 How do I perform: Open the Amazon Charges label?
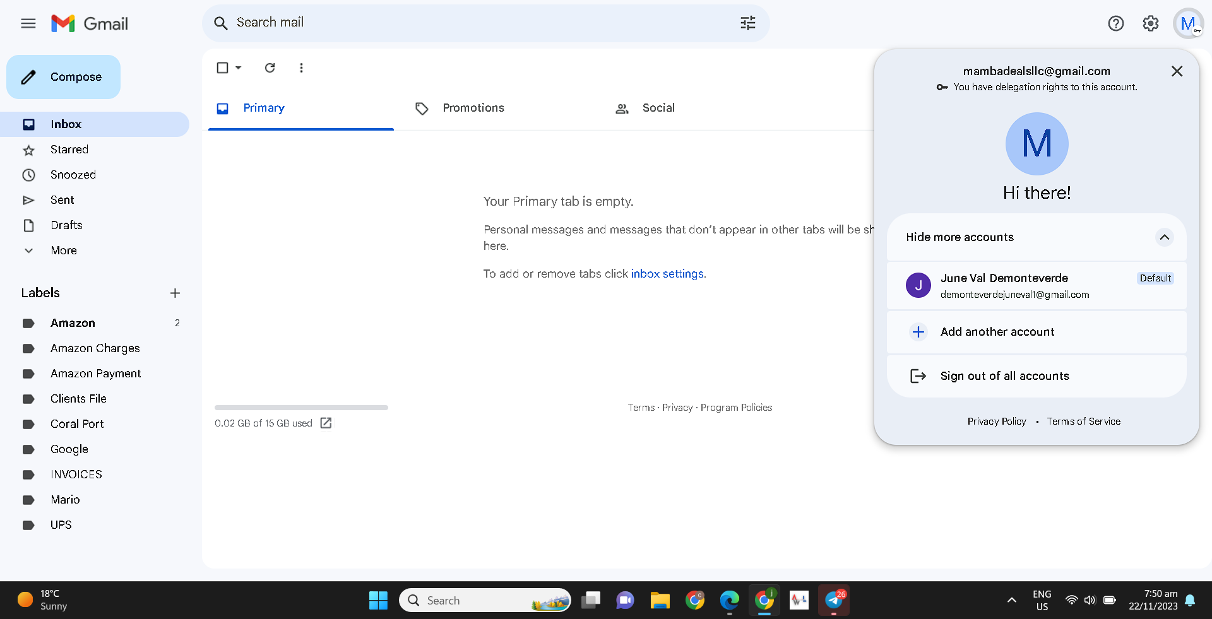[95, 348]
